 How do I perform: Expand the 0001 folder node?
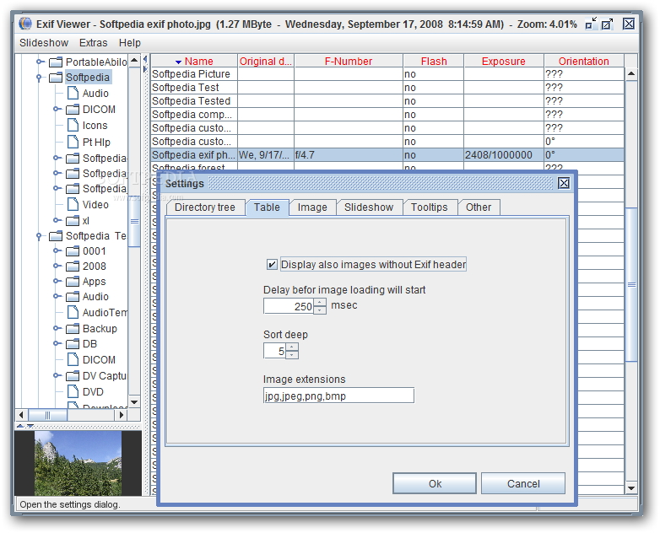click(x=57, y=250)
